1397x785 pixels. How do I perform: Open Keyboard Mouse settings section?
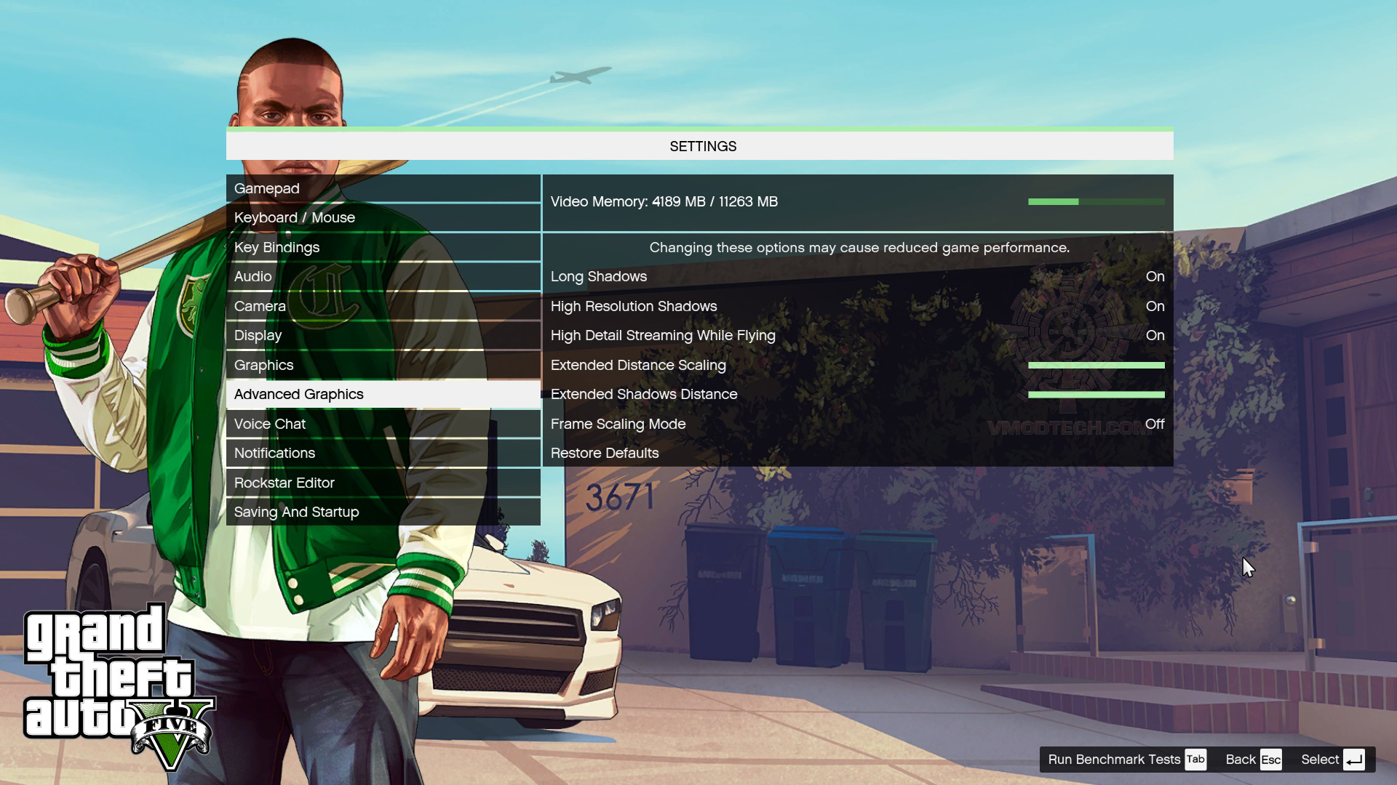(295, 217)
